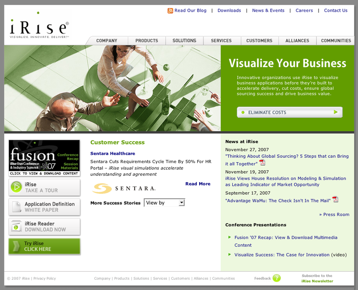The width and height of the screenshot is (358, 290).
Task: Click the Sentara logo
Action: point(124,189)
